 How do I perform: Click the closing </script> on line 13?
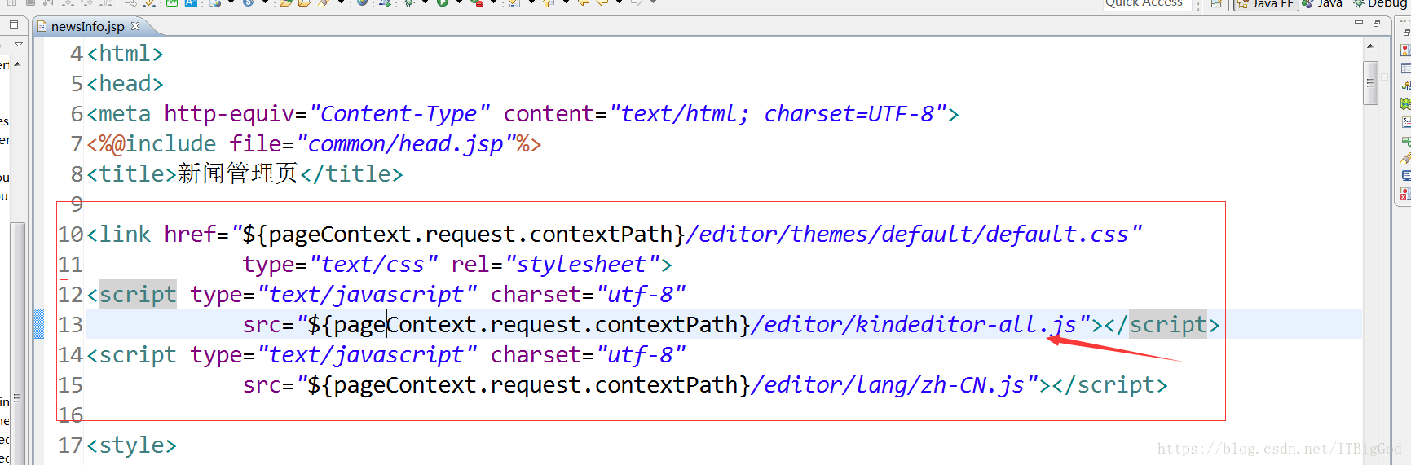coord(1162,325)
